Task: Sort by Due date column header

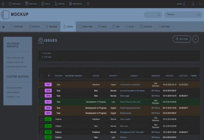Action: point(184,76)
